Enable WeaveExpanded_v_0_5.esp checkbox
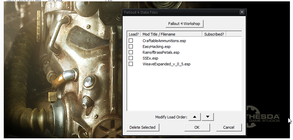Screen dimensions: 293x140 point(131,64)
